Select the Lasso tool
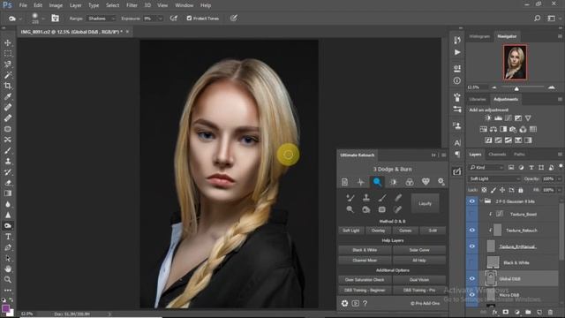565x318 pixels. point(8,64)
